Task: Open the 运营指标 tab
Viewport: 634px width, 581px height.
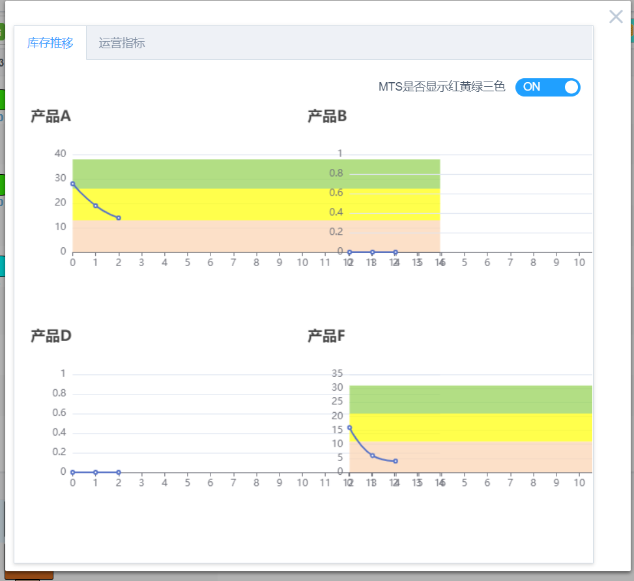Action: [122, 43]
